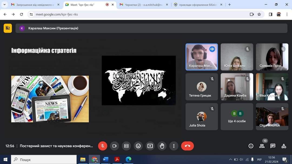This screenshot has height=164, width=292.
Task: Click Chrome icon in taskbar
Action: pos(94,159)
